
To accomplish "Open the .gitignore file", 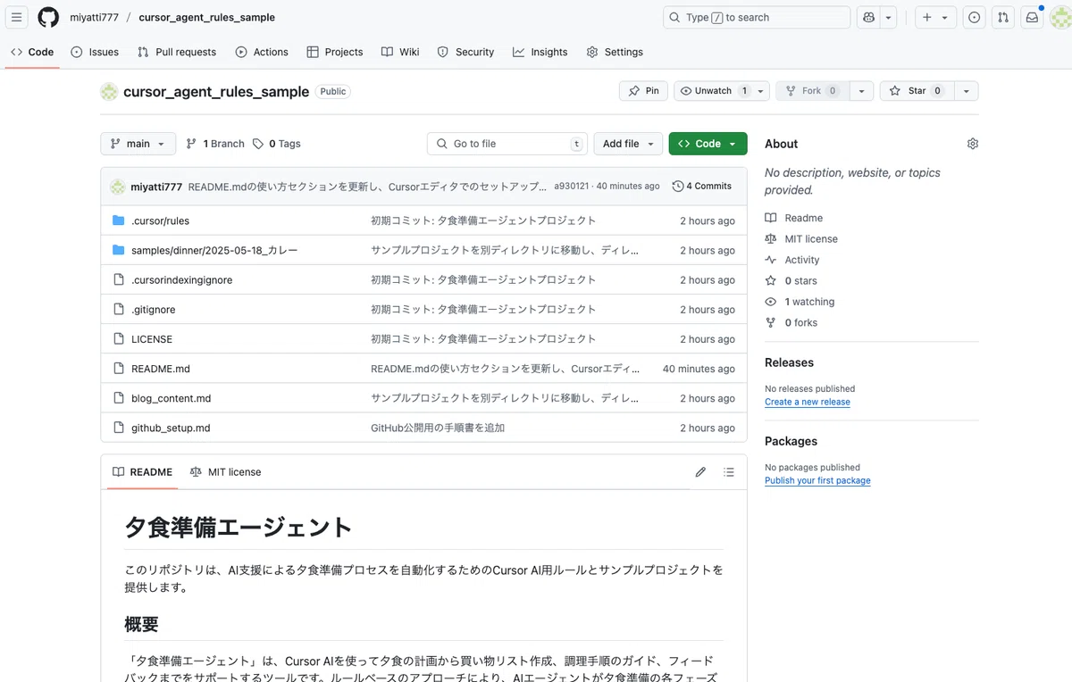I will pyautogui.click(x=153, y=310).
